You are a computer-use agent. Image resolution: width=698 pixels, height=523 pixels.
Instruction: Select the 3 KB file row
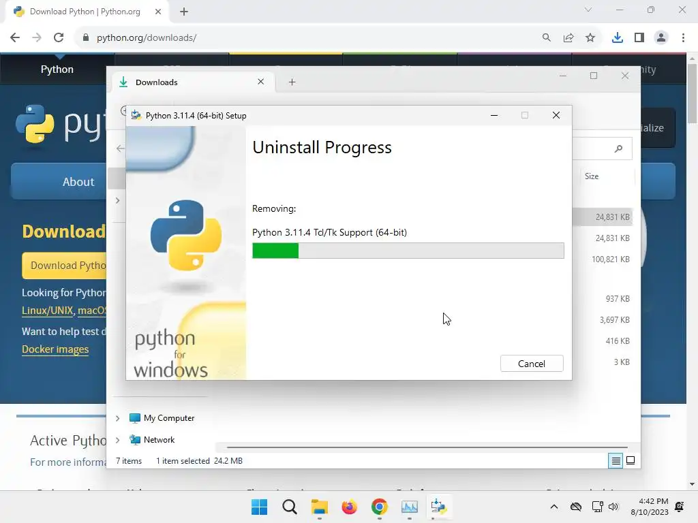[622, 362]
